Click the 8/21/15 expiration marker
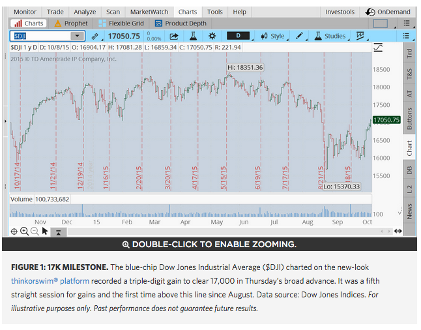 click(321, 178)
